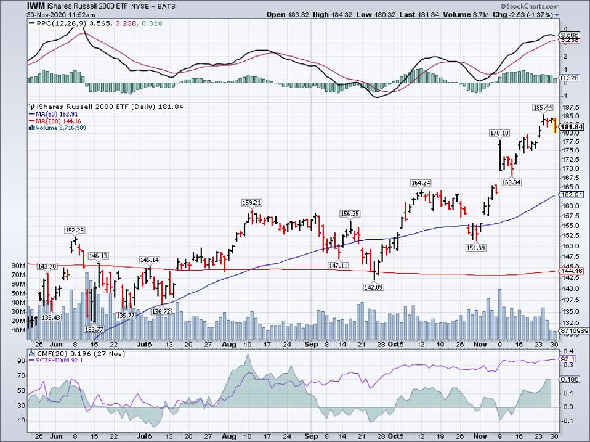The image size is (590, 442).
Task: Click the purple SCTR-IWM legend line marker
Action: (x=31, y=361)
